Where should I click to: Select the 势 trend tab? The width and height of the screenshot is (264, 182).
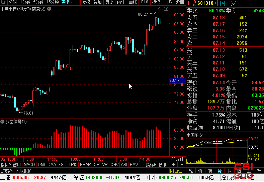(219, 171)
